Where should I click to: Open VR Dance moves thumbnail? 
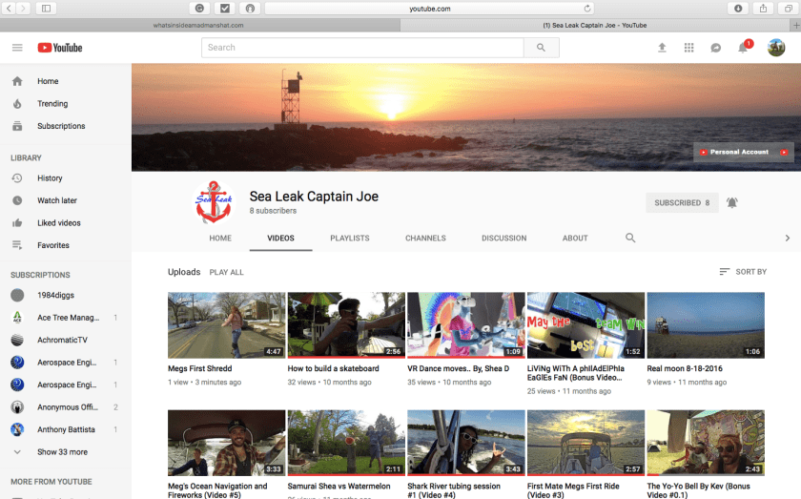(466, 325)
